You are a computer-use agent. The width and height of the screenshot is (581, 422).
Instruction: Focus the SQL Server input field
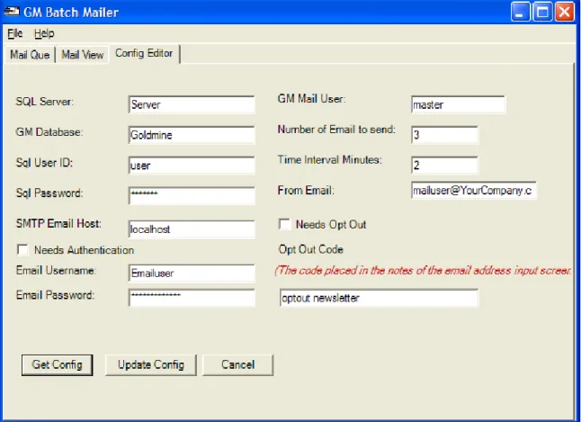(x=192, y=104)
